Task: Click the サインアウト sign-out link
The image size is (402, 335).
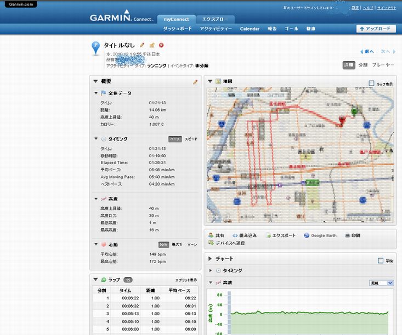Action: 386,8
